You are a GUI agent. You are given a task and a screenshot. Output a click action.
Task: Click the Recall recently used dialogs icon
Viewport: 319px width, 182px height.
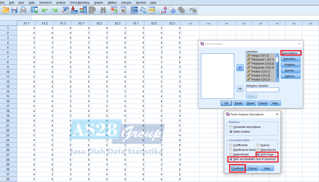(34, 10)
